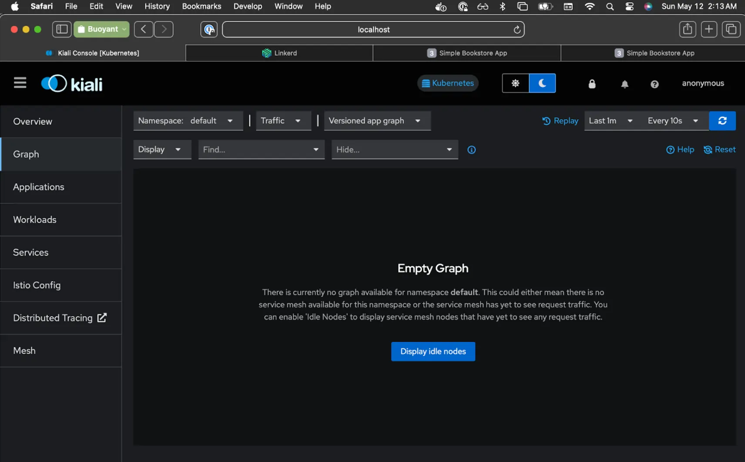The width and height of the screenshot is (745, 462).
Task: Click Siri icon in menu bar
Action: (x=648, y=7)
